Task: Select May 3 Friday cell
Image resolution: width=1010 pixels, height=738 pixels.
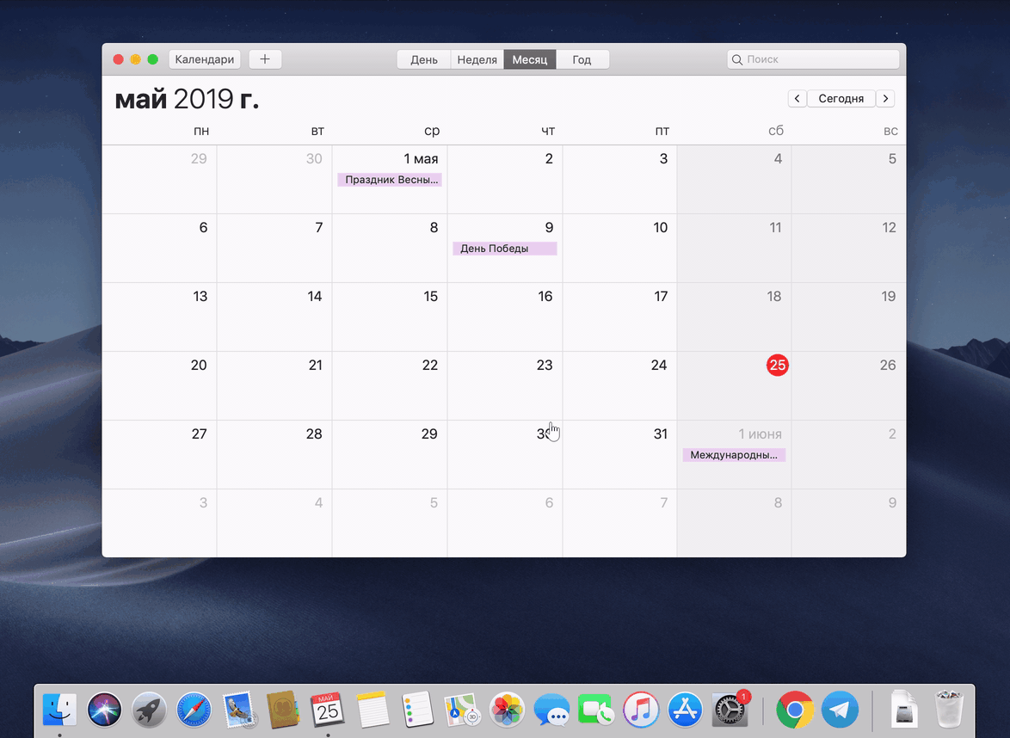Action: (x=619, y=179)
